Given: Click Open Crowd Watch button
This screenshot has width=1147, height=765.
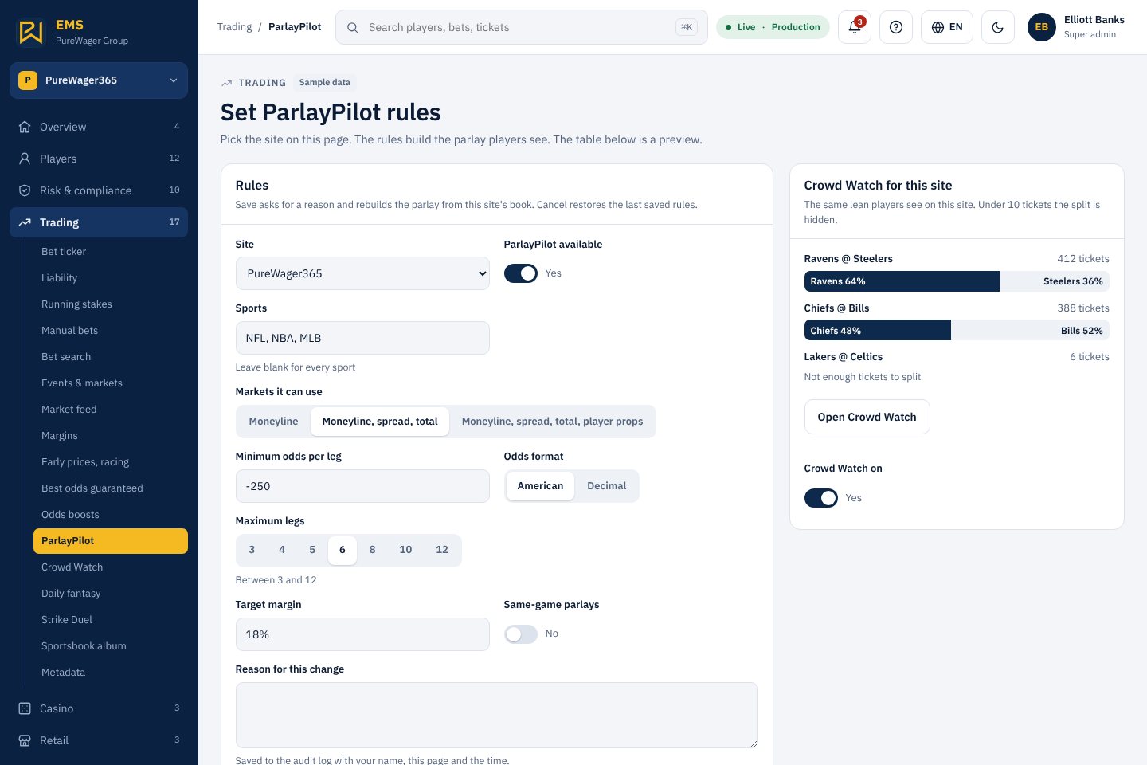Looking at the screenshot, I should tap(867, 417).
